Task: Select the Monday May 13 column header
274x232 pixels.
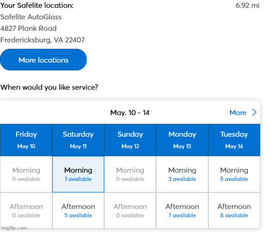Action: click(182, 140)
